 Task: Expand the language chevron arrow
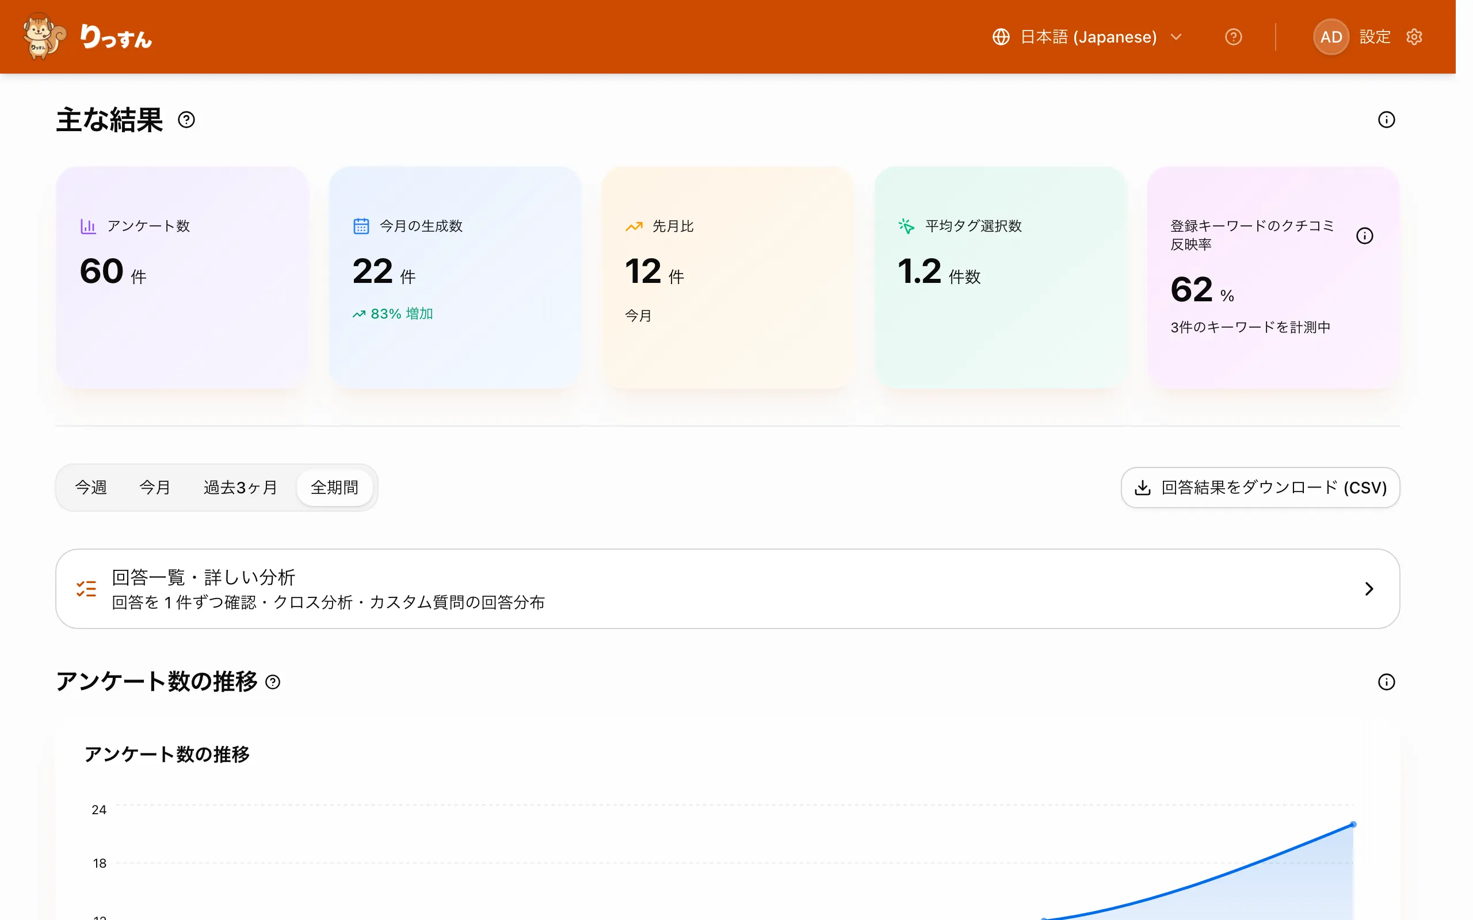coord(1176,37)
